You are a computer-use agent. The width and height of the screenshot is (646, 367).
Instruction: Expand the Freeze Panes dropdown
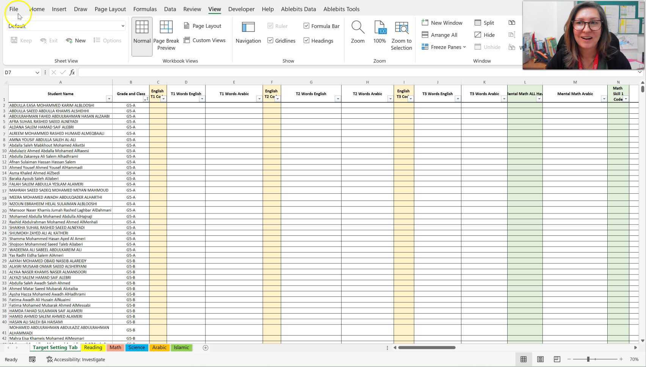[x=444, y=47]
